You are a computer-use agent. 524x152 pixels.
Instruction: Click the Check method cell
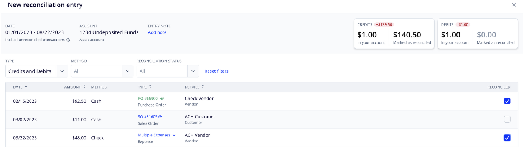[97, 138]
